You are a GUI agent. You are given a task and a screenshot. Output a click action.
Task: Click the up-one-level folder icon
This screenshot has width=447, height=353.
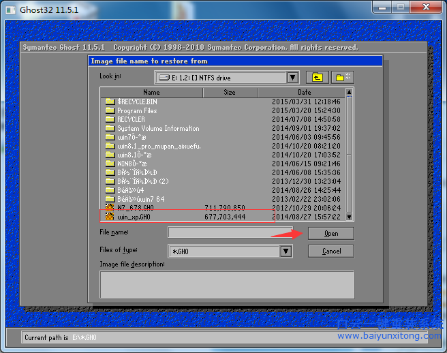tap(316, 78)
